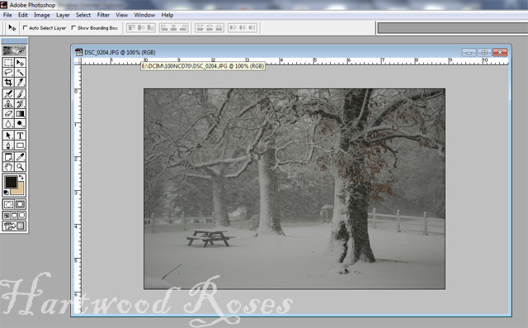Open the Edit menu

pyautogui.click(x=23, y=15)
